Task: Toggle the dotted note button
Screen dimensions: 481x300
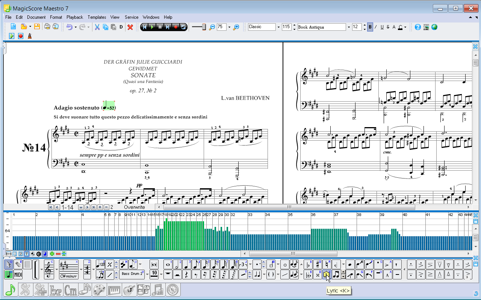Action: [257, 265]
